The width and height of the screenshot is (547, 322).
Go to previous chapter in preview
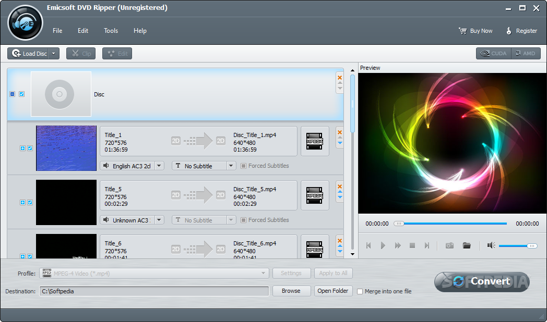click(368, 245)
